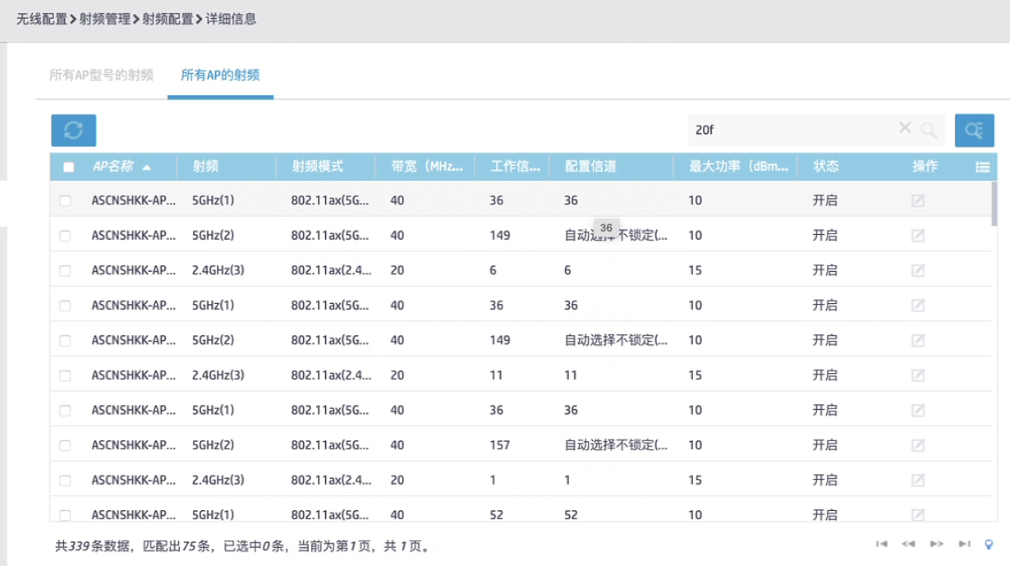Image resolution: width=1010 pixels, height=566 pixels.
Task: Check the row with 5GHz(1) channel 52
Action: pos(66,515)
